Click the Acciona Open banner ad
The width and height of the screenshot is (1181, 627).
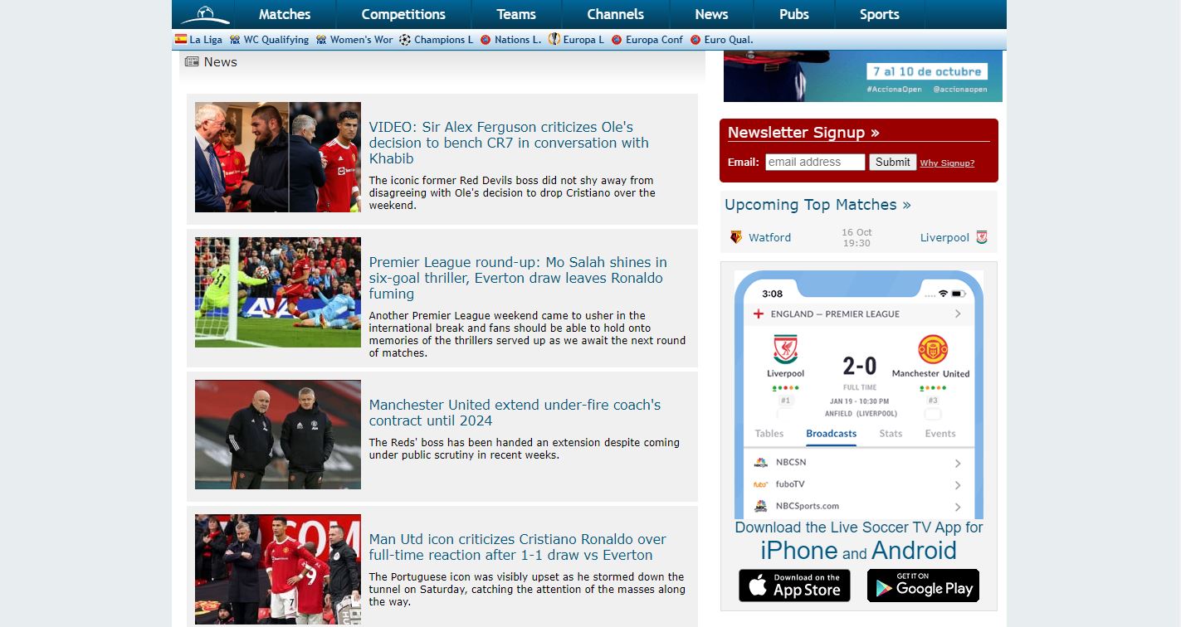(863, 76)
